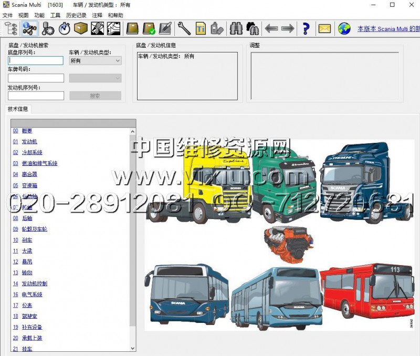Go back with the left arrow icon

tap(271, 28)
